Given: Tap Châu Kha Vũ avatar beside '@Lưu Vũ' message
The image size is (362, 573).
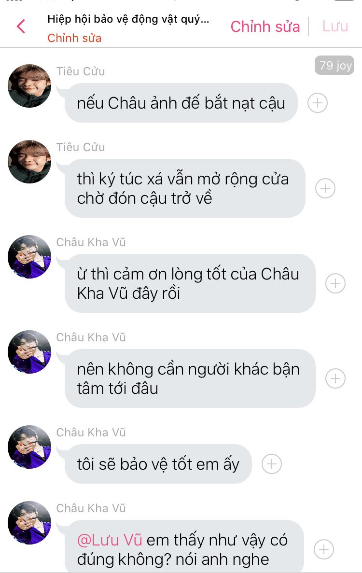Looking at the screenshot, I should pos(29,523).
